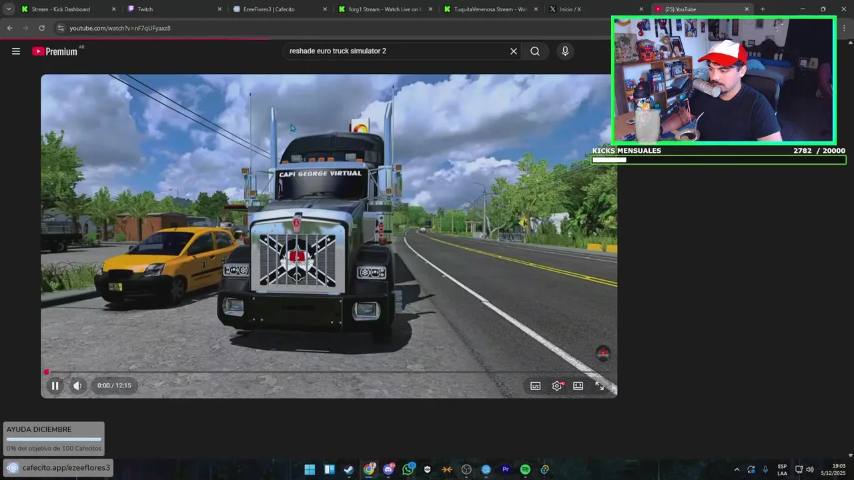Viewport: 854px width, 480px height.
Task: Toggle subtitles on the video player
Action: [x=535, y=385]
